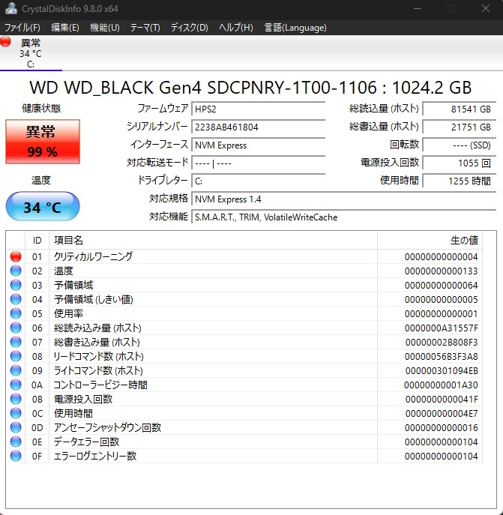503x515 pixels.
Task: Open the 編集(E) menu
Action: (x=65, y=28)
